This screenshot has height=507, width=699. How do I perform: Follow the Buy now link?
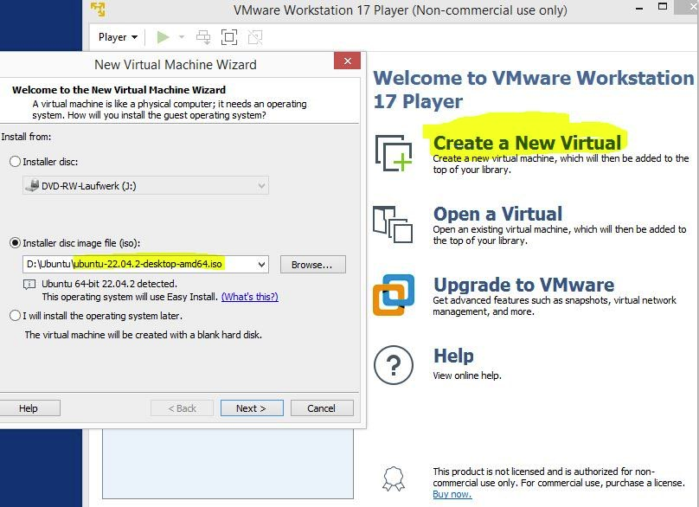click(452, 494)
